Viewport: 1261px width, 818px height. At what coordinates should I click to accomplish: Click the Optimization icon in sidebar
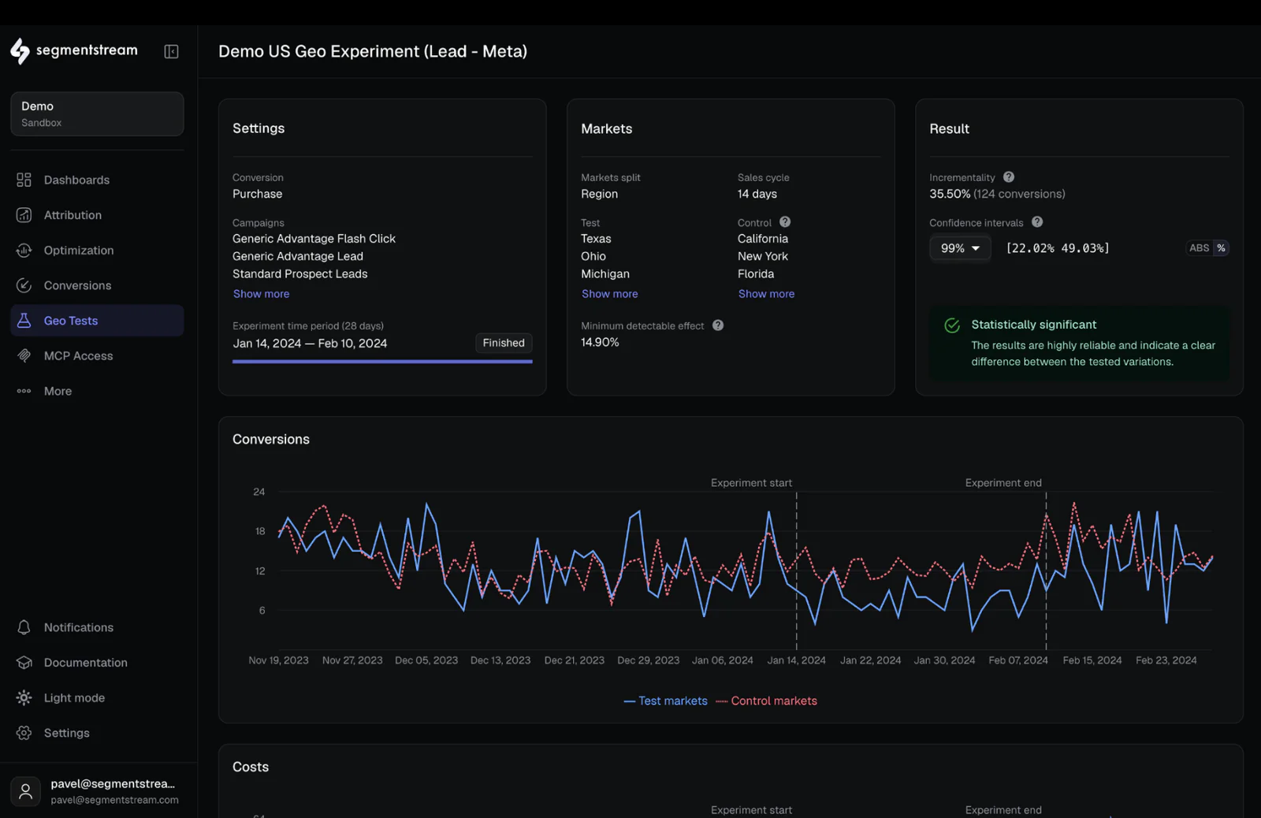pyautogui.click(x=24, y=251)
